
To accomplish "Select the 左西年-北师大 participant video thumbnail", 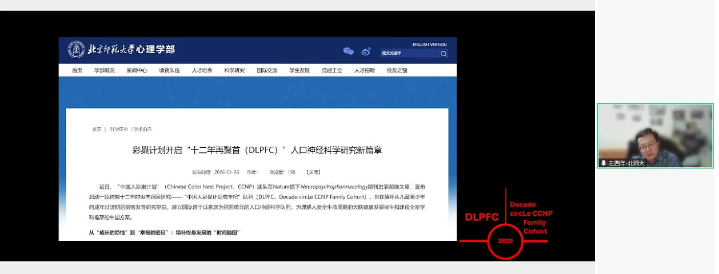I will 655,136.
